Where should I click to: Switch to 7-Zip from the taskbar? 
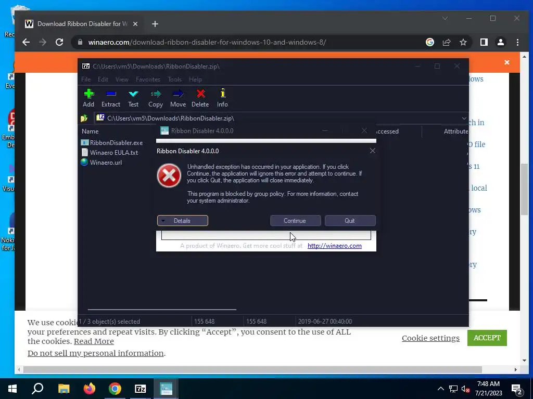pyautogui.click(x=141, y=389)
